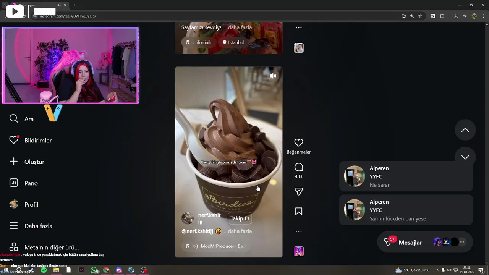The height and width of the screenshot is (275, 489).
Task: Click the audio thumbnail beside the ice cream reel
Action: 299,251
